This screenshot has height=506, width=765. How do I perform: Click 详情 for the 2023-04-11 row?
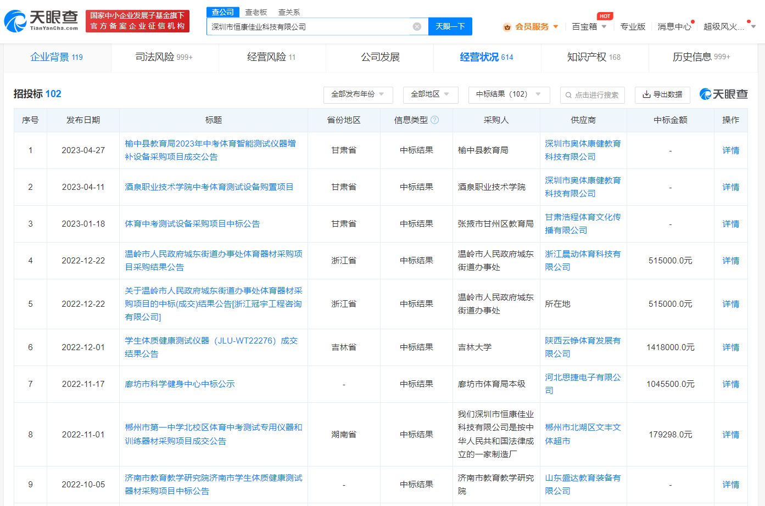(x=730, y=187)
